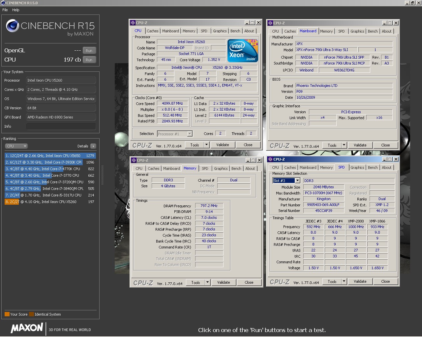The height and width of the screenshot is (337, 422).
Task: Click the Processor field Intel Xeon CPU X5260
Action: pos(61,80)
